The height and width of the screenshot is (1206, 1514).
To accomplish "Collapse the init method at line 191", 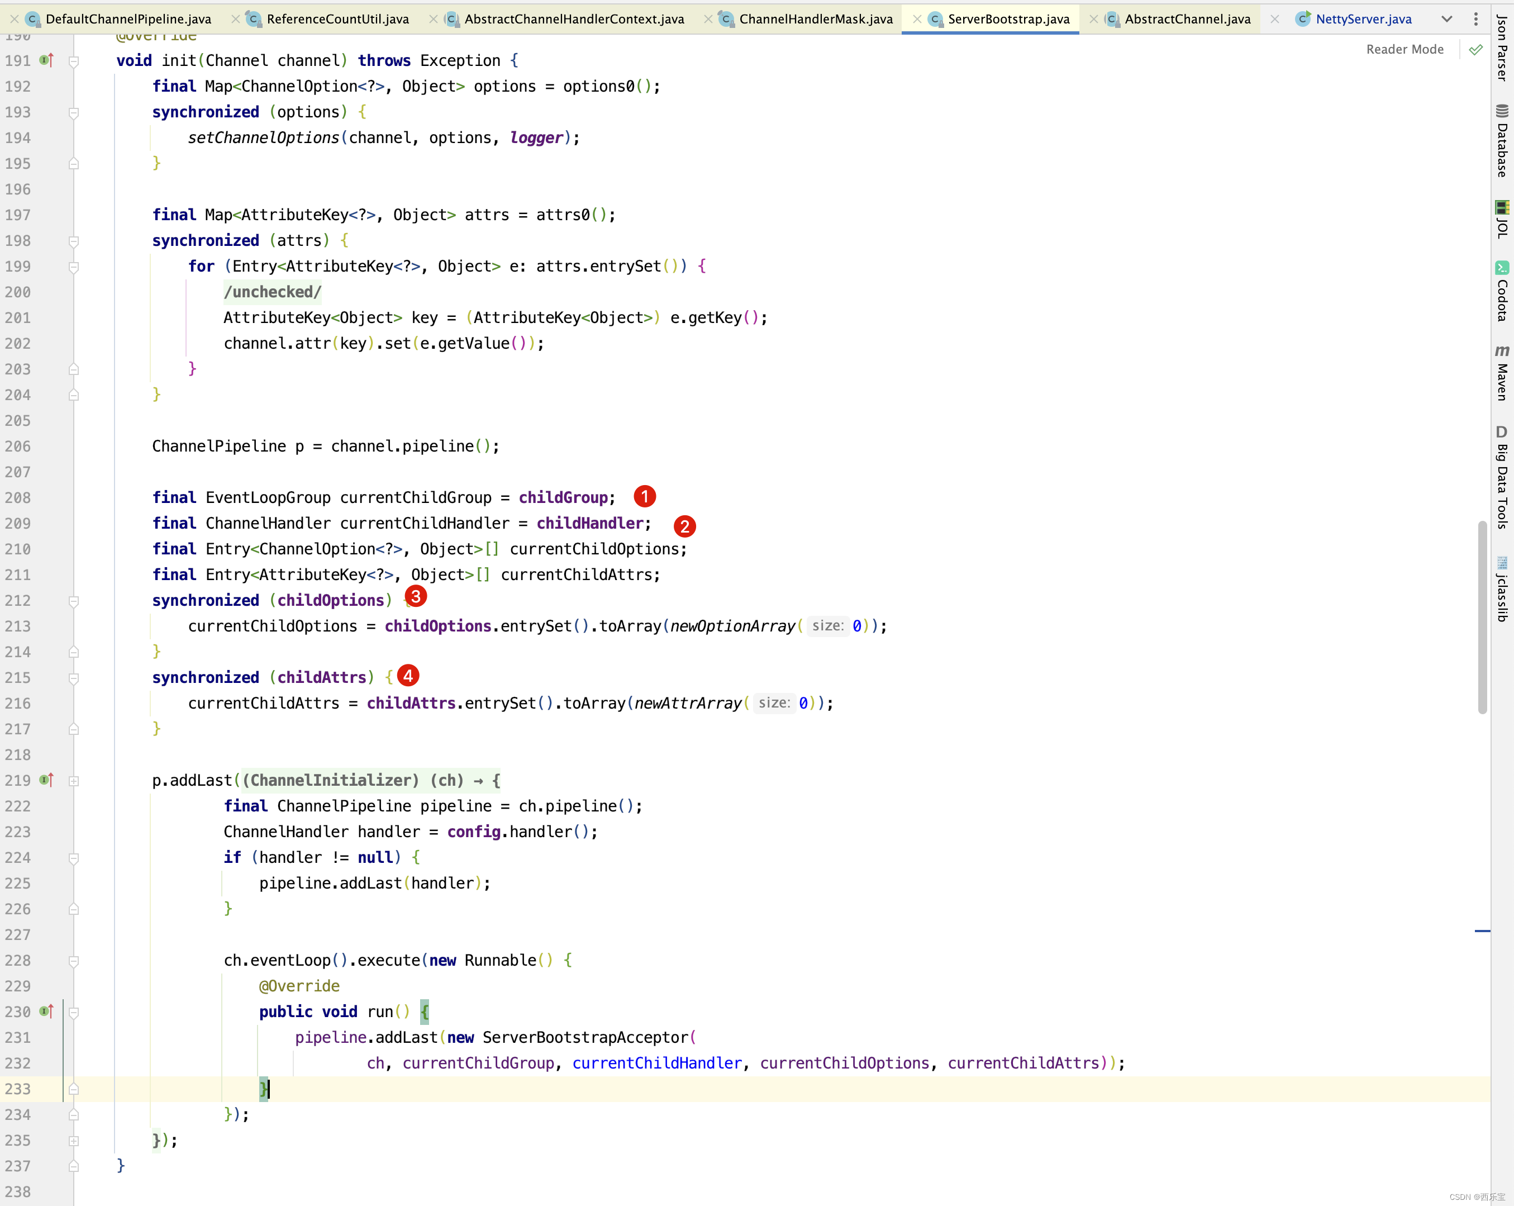I will tap(74, 62).
